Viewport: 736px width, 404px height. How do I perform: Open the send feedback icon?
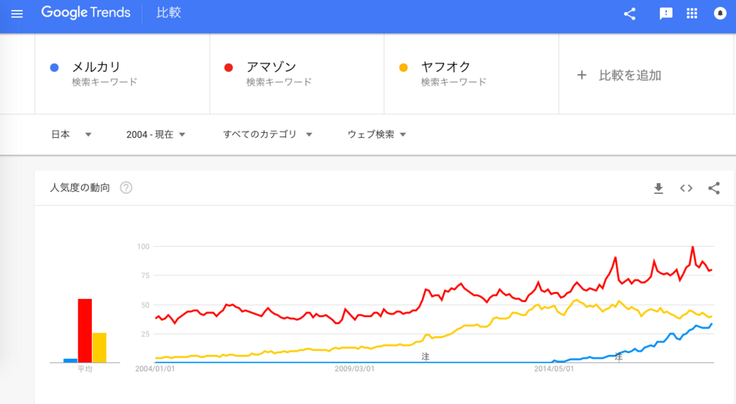point(666,14)
